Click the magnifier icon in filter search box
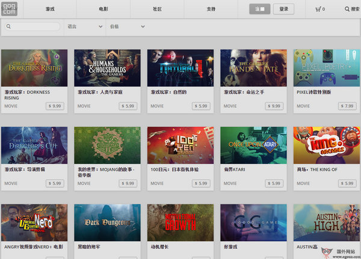 pyautogui.click(x=8, y=26)
